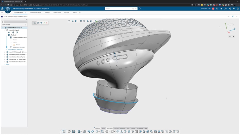
Task: Click the Share arrow icon in the top bar
Action: (225, 8)
